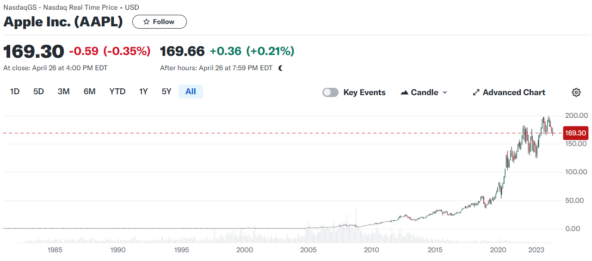Click the At close April 26 text
Viewport: 592px width, 261px height.
tap(55, 68)
